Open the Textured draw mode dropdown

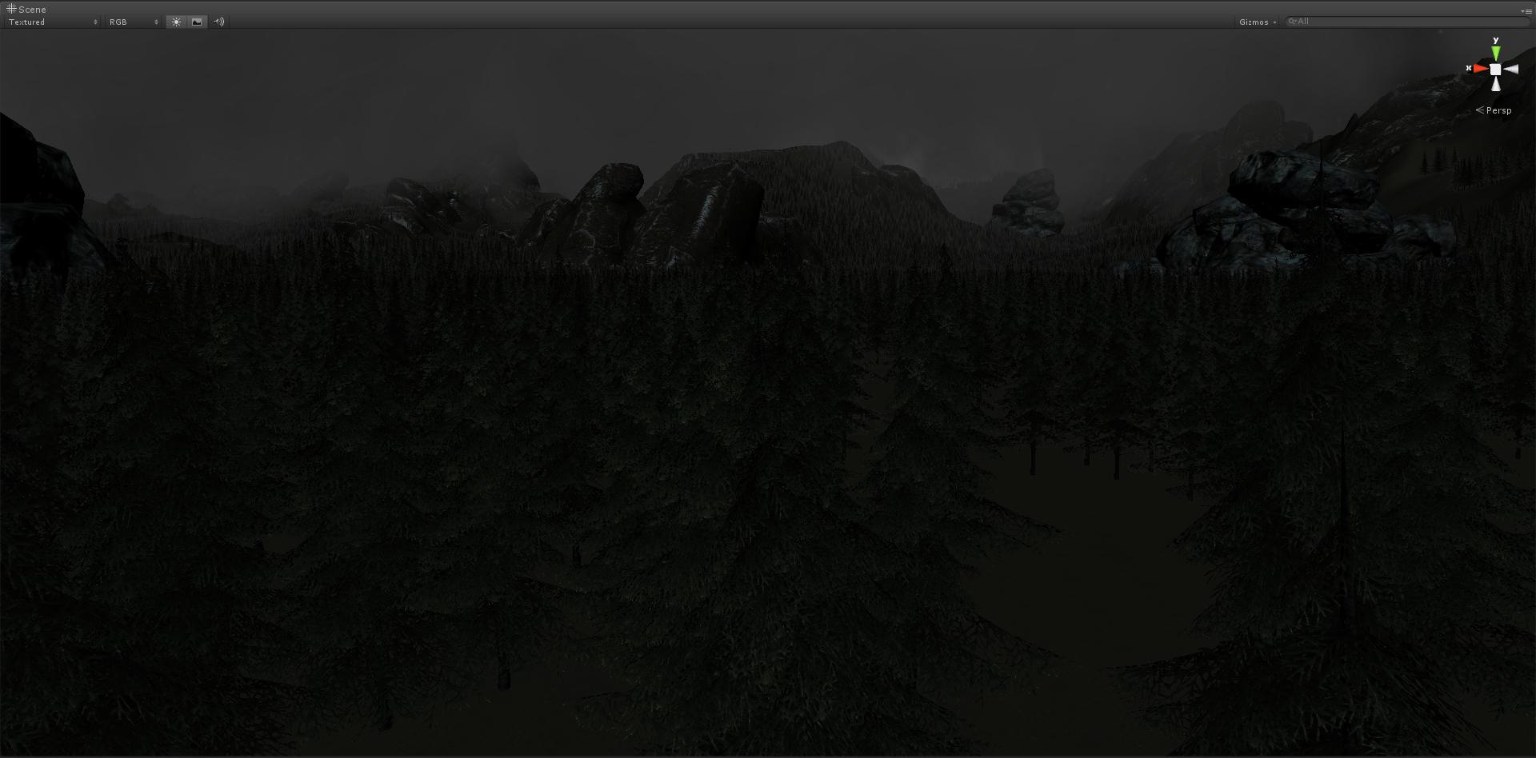[53, 22]
